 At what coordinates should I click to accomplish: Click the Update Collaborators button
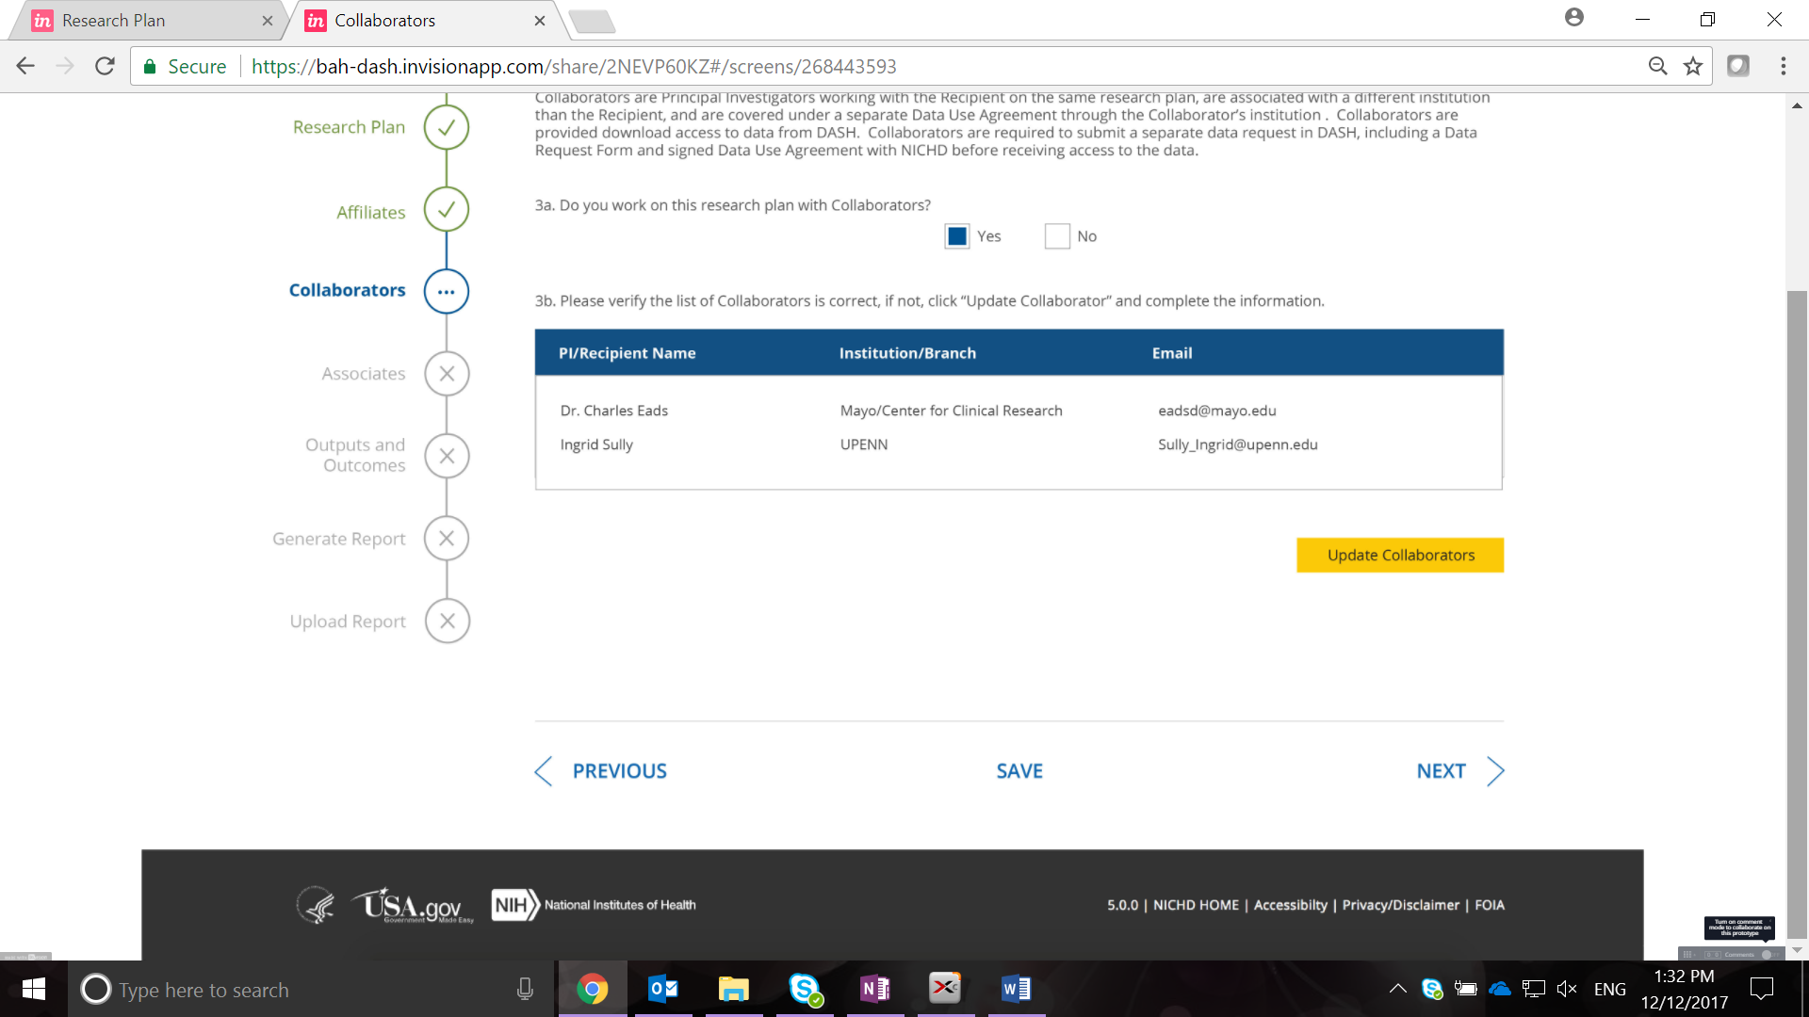1400,556
